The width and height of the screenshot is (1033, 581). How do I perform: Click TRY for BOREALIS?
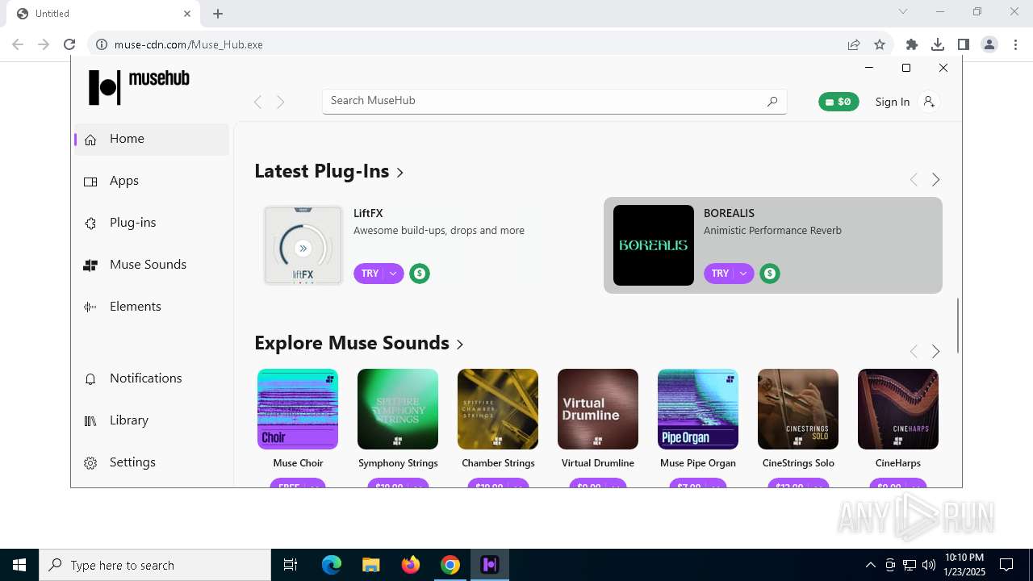point(720,274)
